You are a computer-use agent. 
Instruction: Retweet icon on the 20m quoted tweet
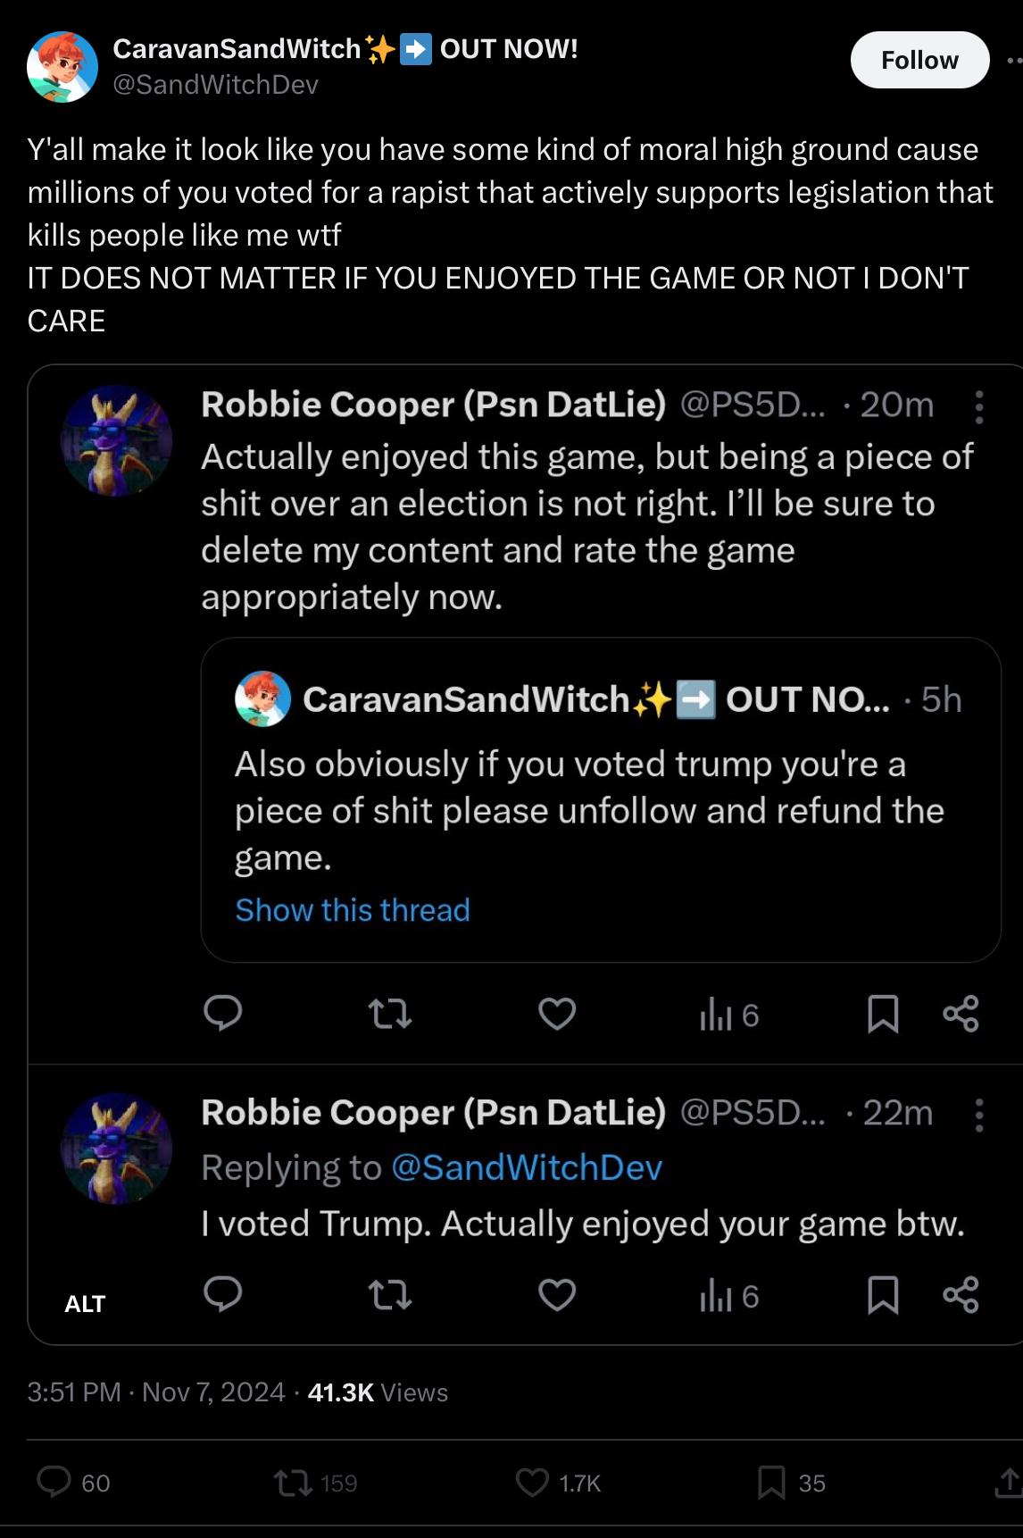pos(390,1014)
